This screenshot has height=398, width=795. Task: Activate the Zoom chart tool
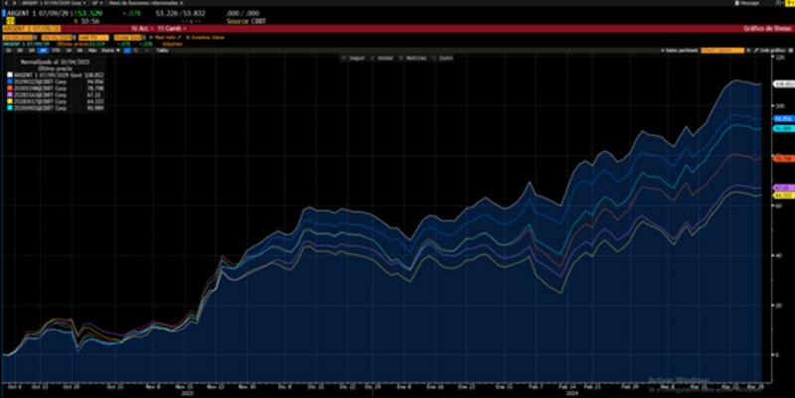[x=445, y=59]
